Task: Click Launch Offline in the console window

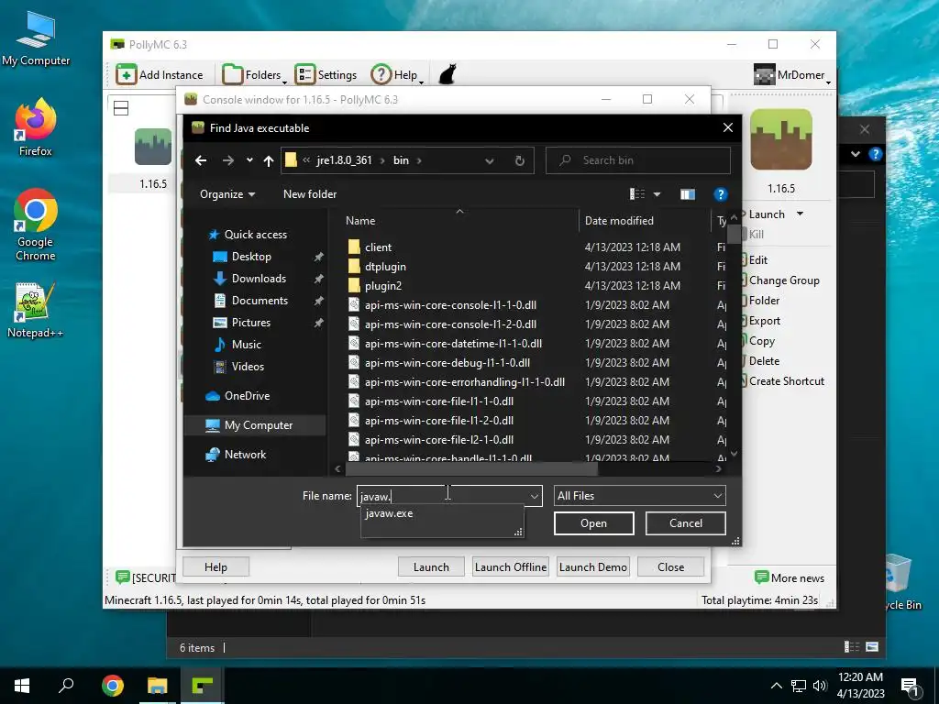Action: click(x=510, y=566)
